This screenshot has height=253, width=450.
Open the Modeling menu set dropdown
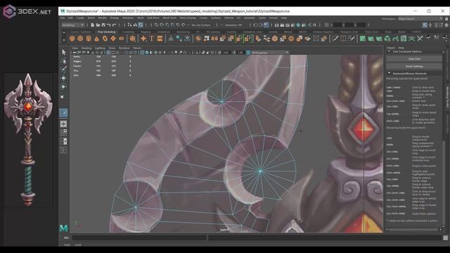73,25
